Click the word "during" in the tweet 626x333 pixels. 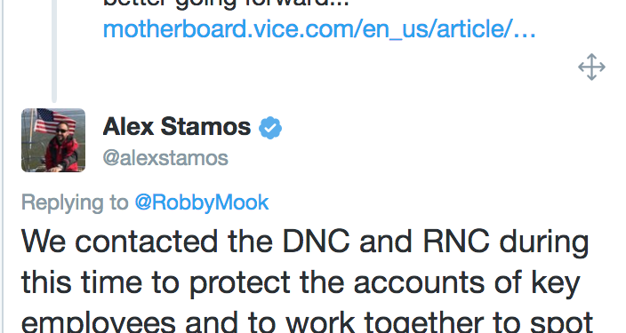(544, 243)
